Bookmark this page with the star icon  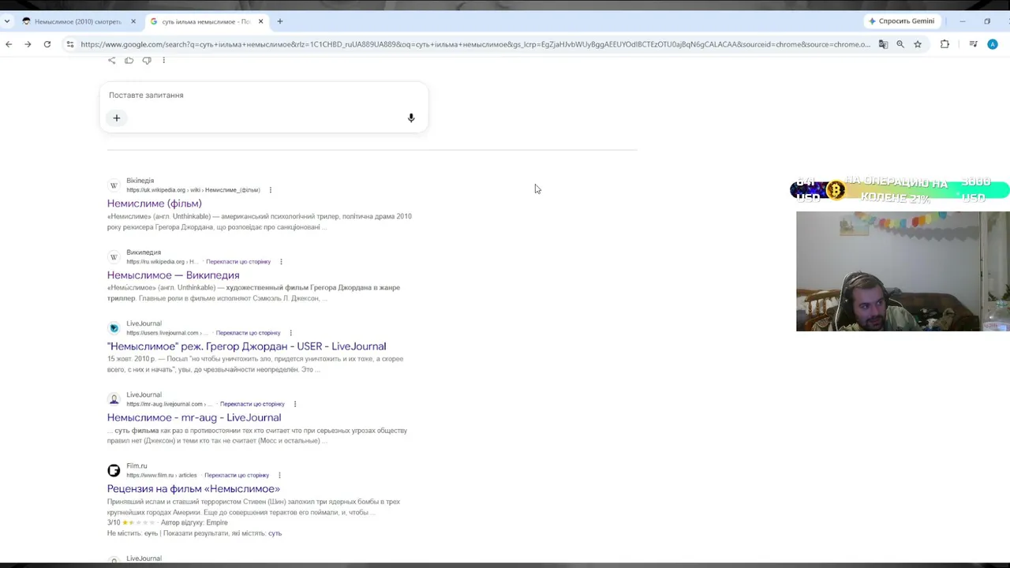918,44
